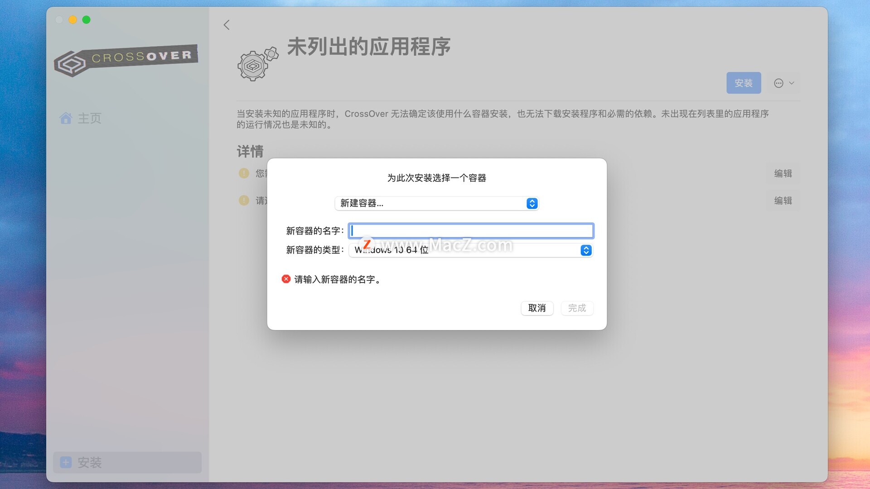Click the 未列出的应用程序 title
This screenshot has width=870, height=489.
(369, 47)
